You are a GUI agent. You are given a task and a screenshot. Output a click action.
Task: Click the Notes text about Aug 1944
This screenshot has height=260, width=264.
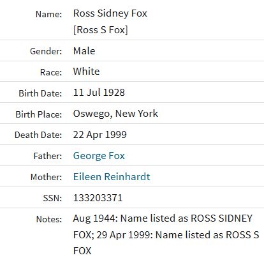point(166,234)
